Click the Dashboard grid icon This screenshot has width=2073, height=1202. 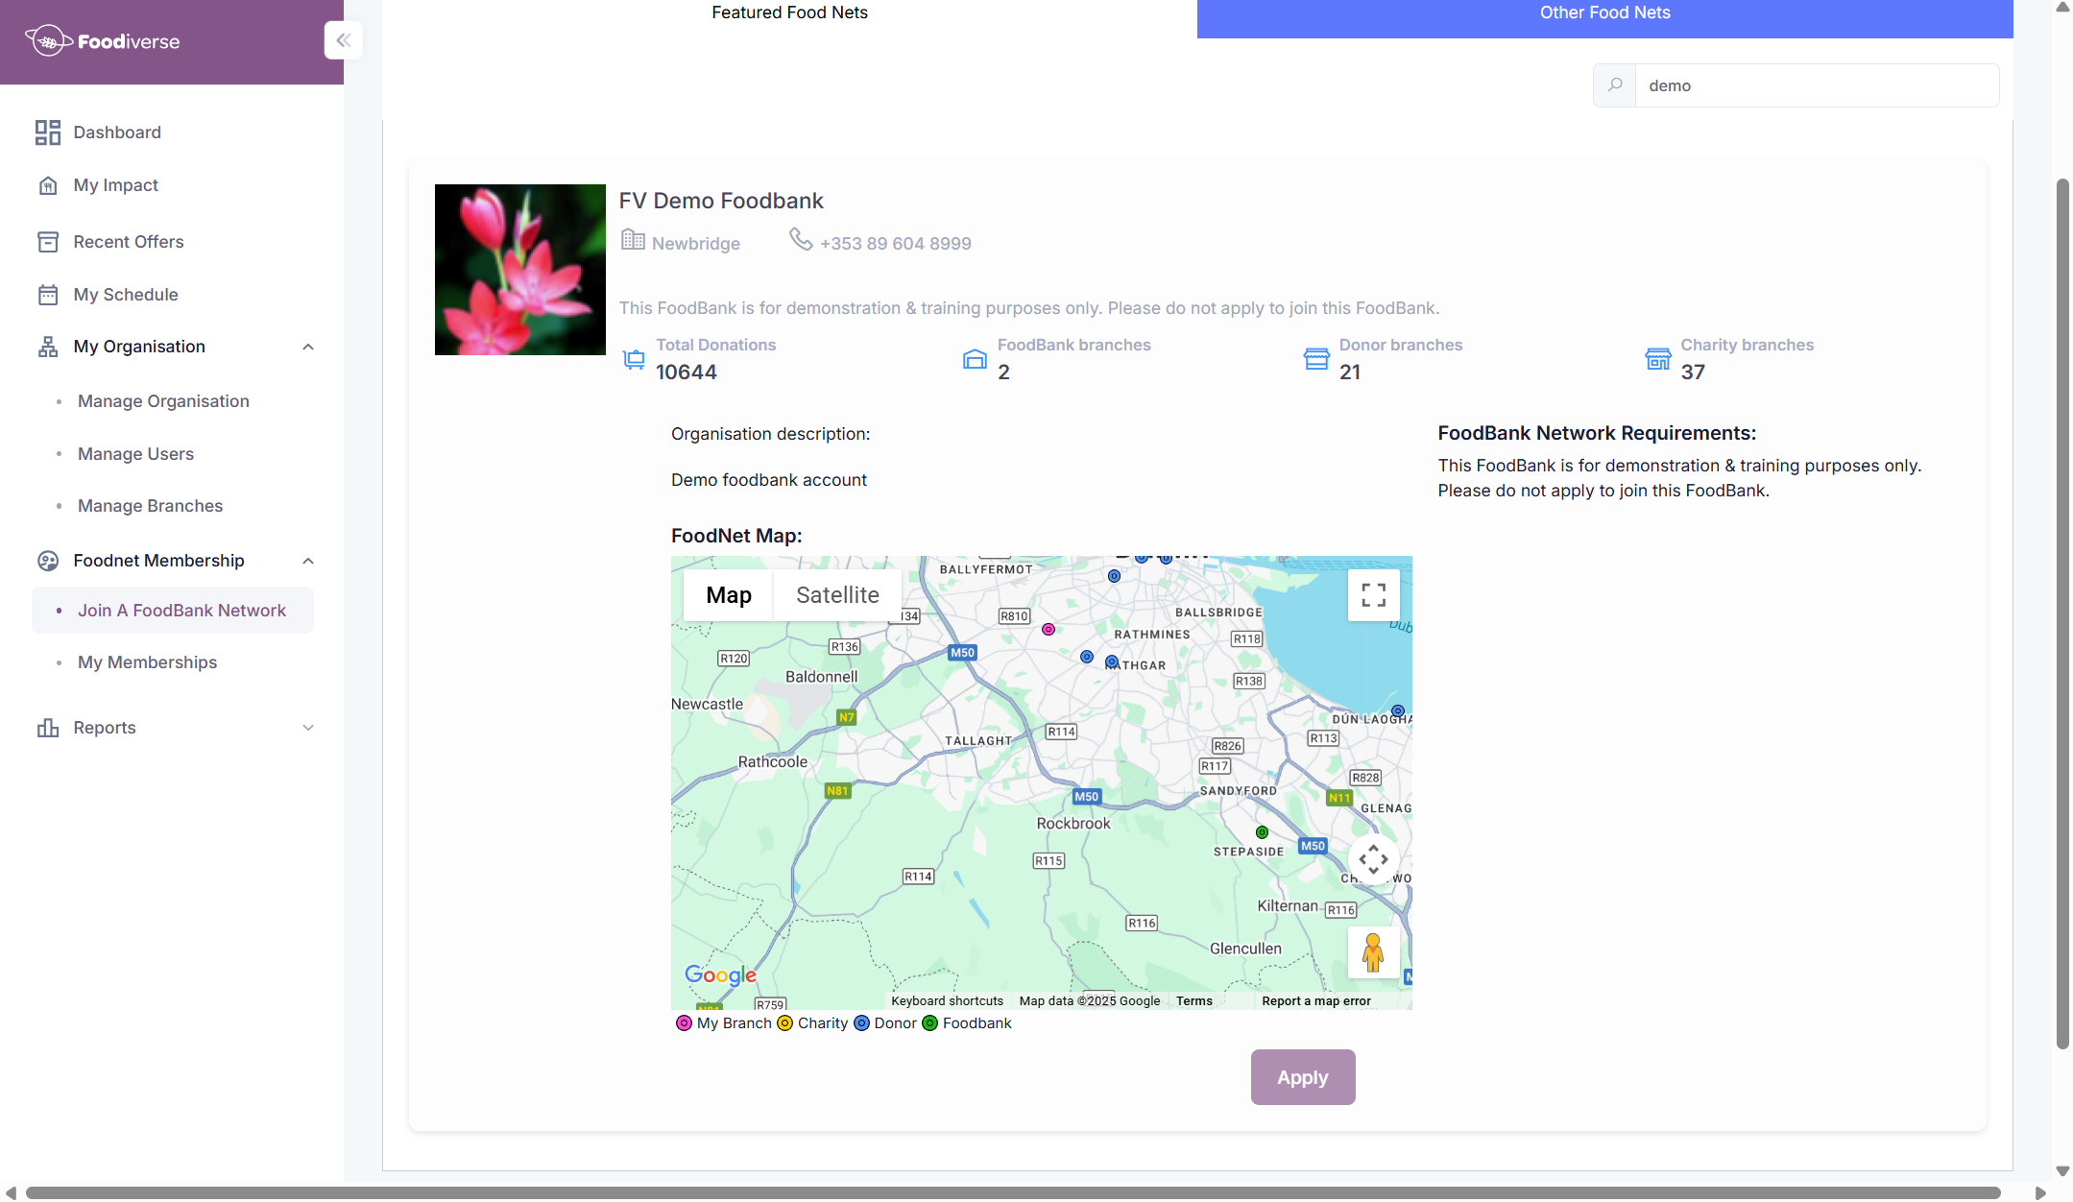pyautogui.click(x=47, y=132)
